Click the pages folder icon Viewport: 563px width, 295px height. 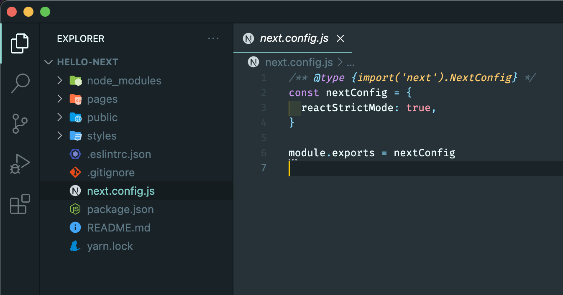pos(76,99)
